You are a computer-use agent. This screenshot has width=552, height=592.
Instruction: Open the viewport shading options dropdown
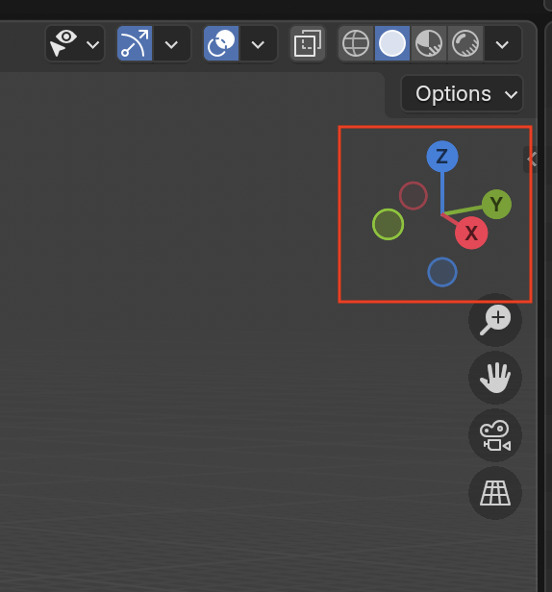[503, 44]
